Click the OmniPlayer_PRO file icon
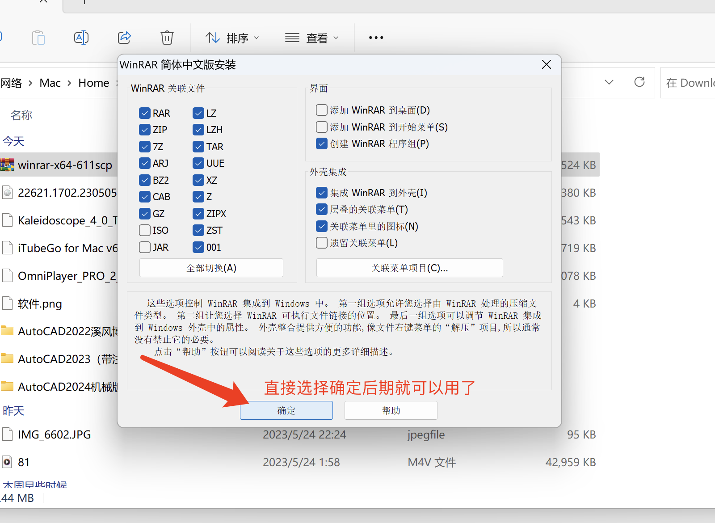Viewport: 715px width, 523px height. coord(7,276)
